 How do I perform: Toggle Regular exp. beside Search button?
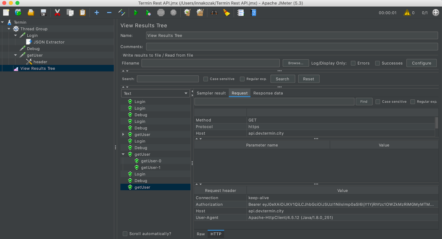point(242,79)
